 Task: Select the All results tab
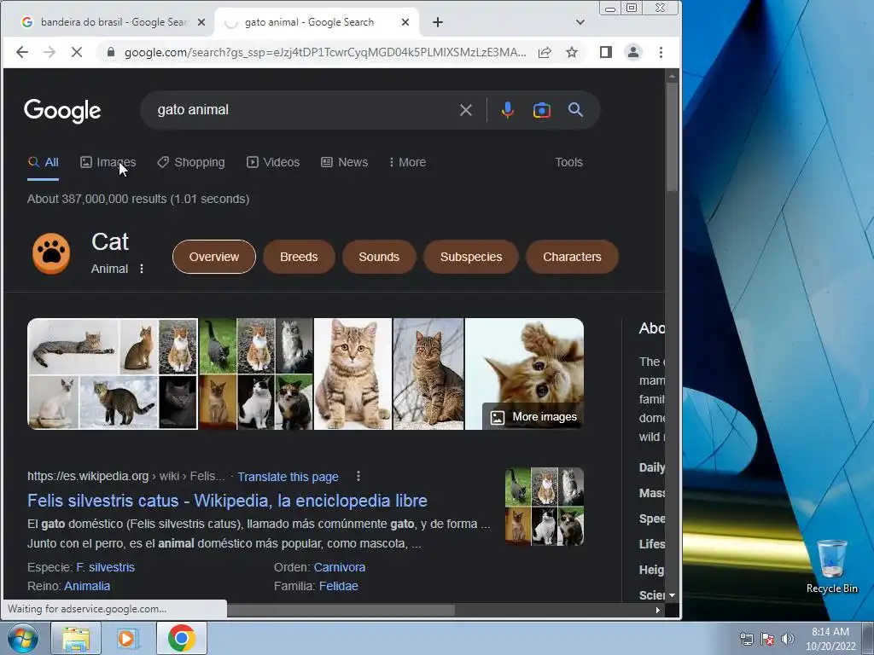click(43, 163)
